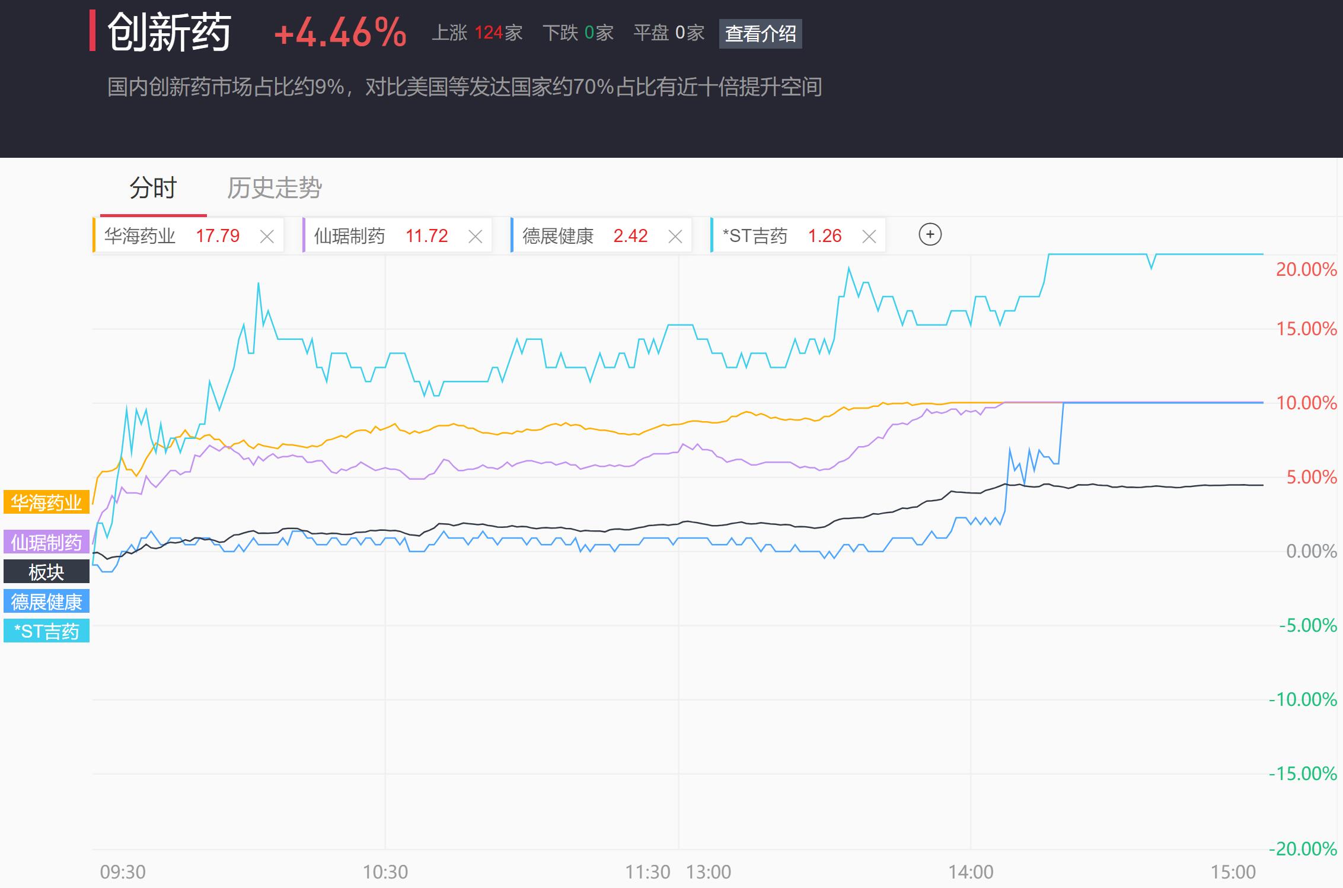
Task: Add a stock with the plus icon
Action: coord(930,234)
